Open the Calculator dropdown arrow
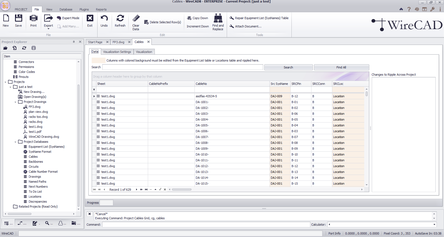The width and height of the screenshot is (444, 237). tap(434, 225)
